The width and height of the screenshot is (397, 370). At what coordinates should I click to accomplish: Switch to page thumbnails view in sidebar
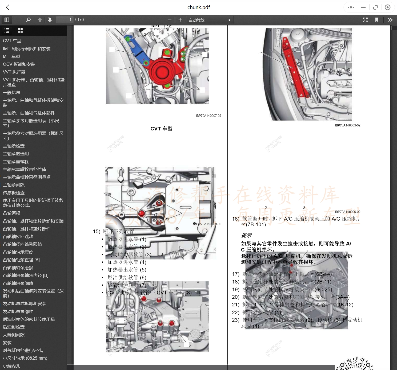click(20, 30)
